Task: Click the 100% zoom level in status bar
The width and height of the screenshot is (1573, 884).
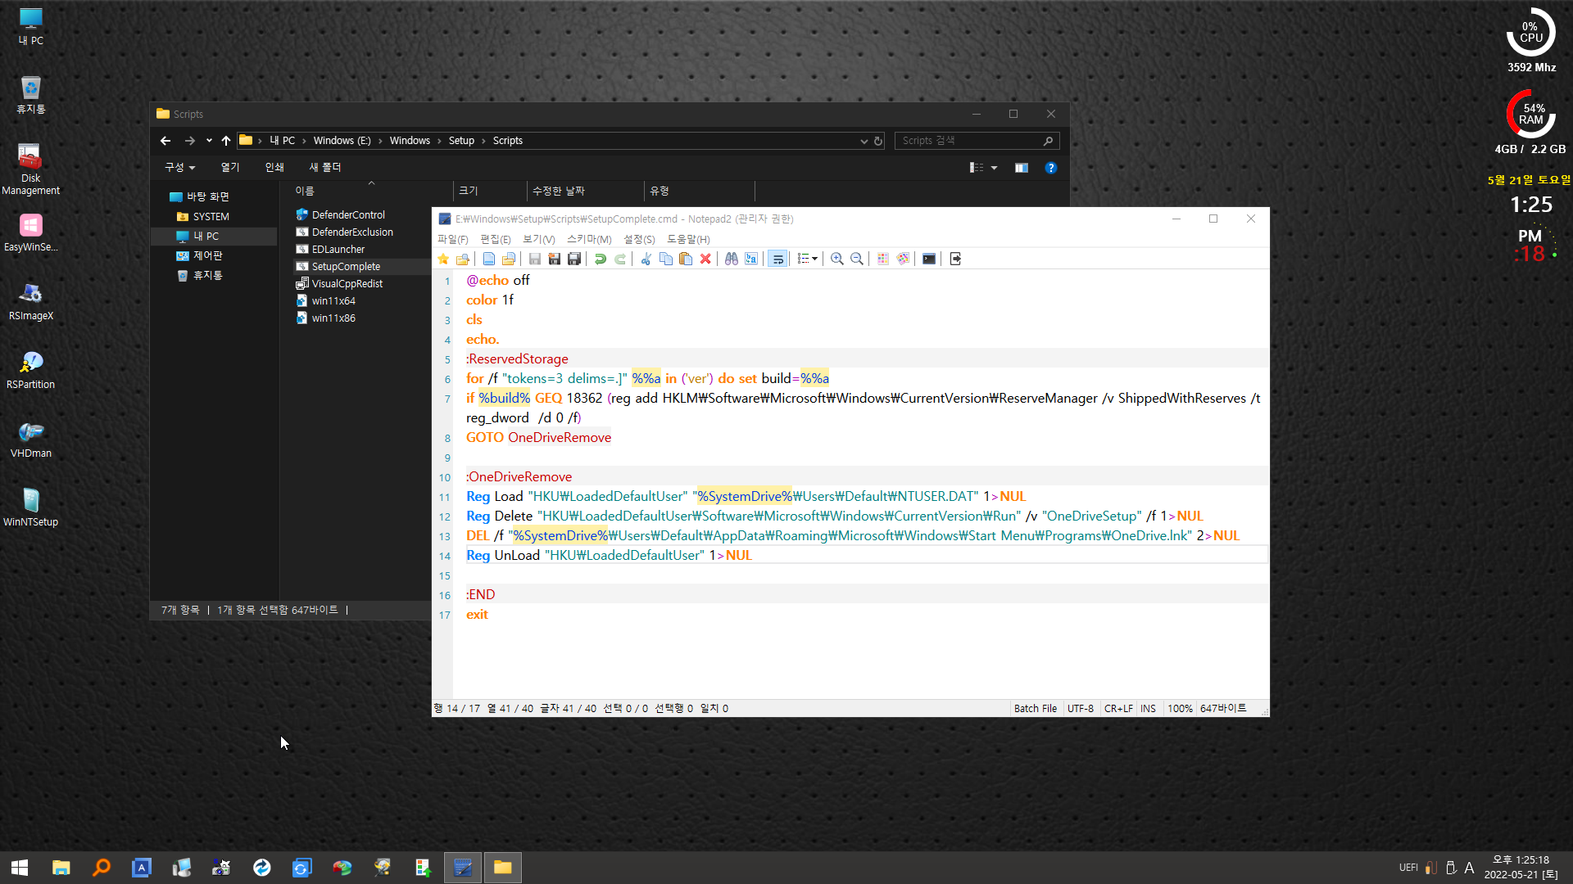Action: pos(1180,709)
